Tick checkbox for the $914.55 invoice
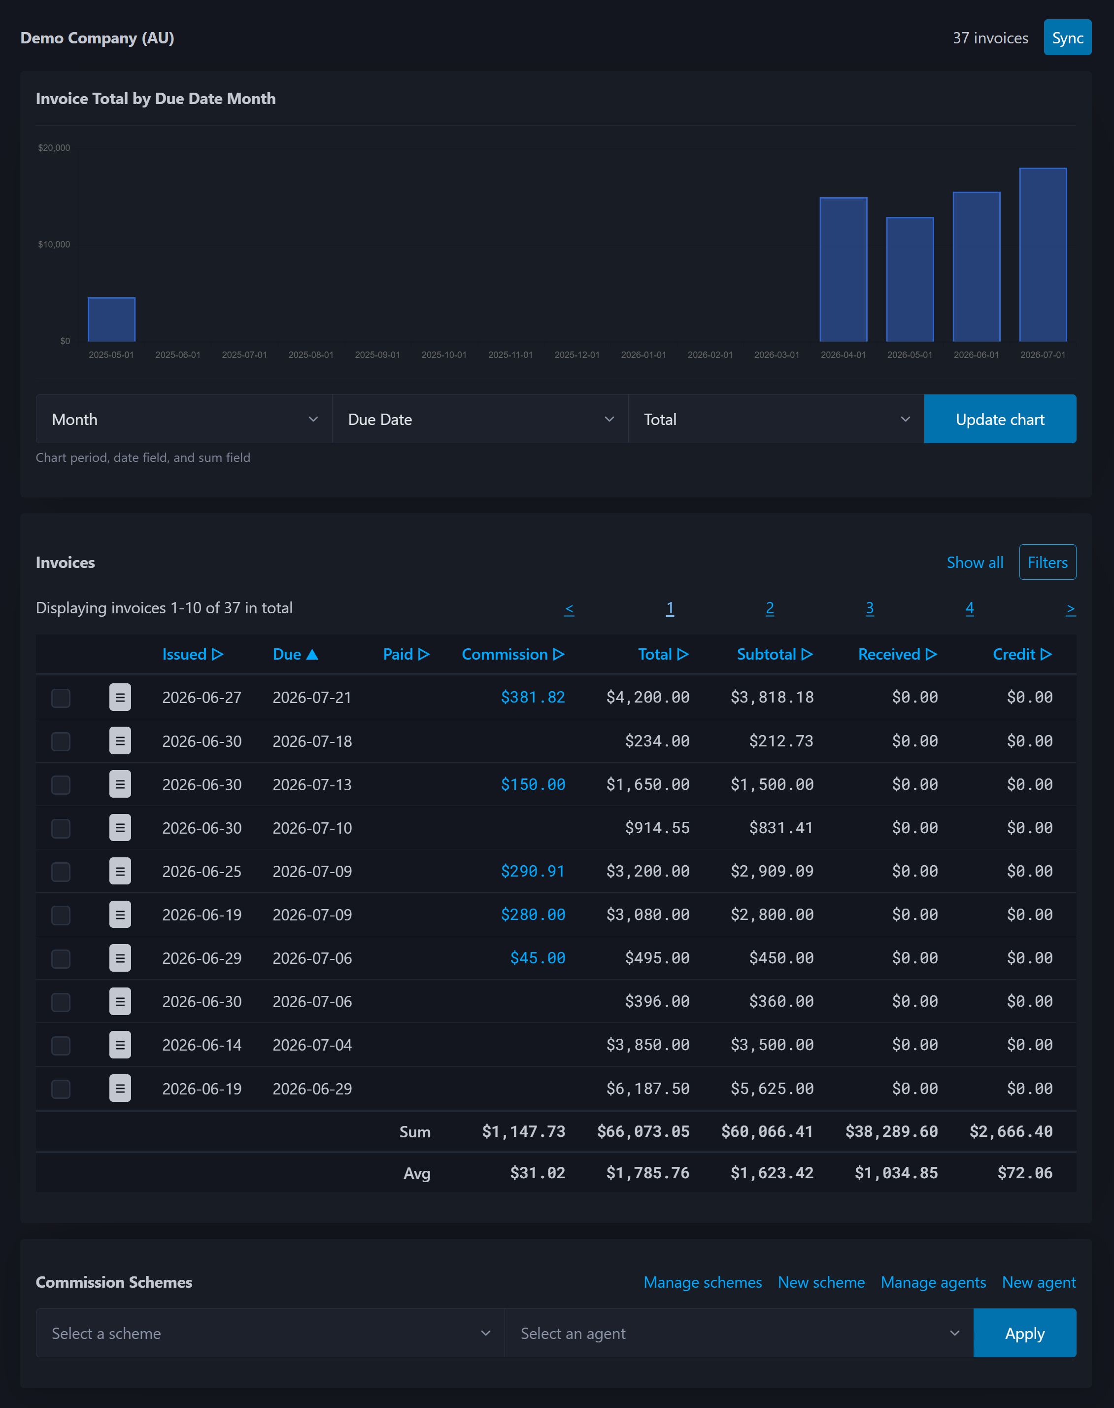 click(61, 829)
